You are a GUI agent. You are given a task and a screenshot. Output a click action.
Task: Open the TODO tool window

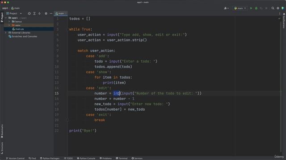point(68,158)
